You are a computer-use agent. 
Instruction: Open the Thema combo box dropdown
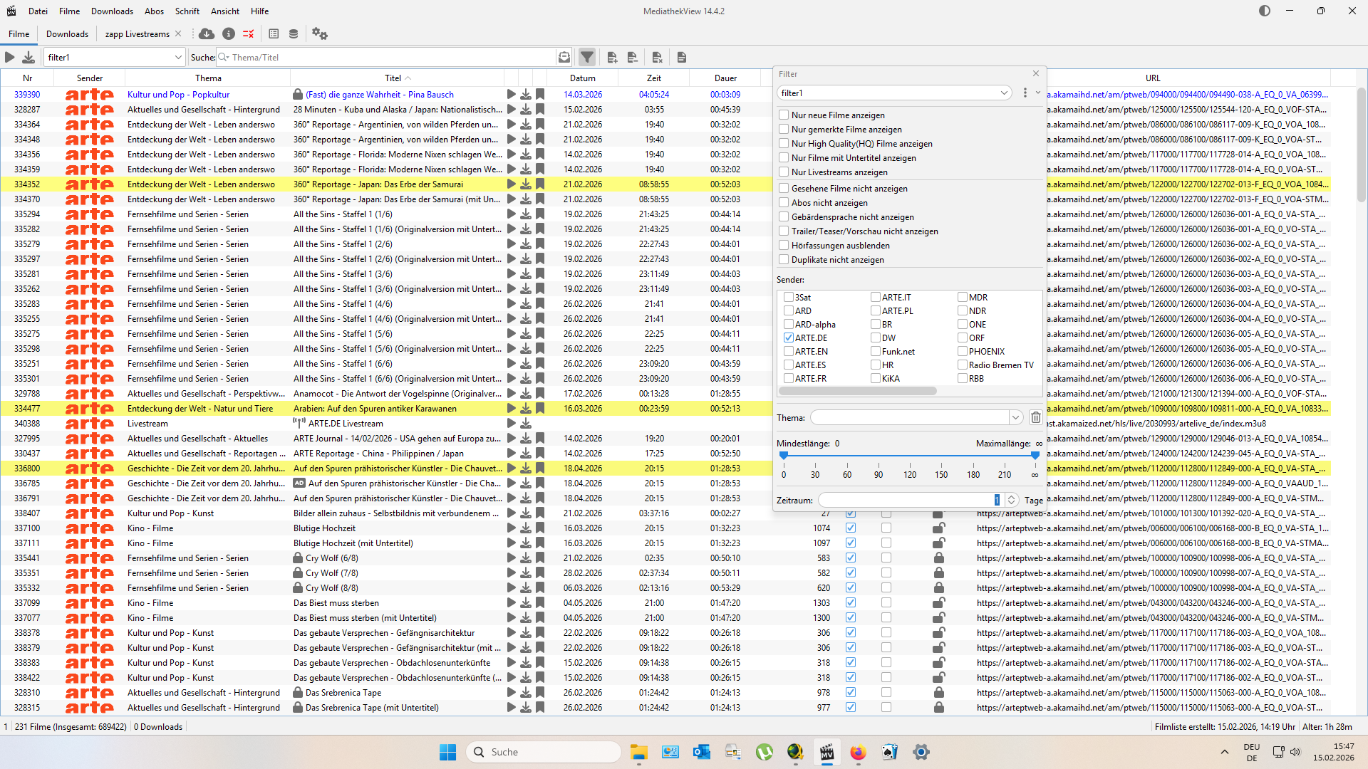point(1015,417)
